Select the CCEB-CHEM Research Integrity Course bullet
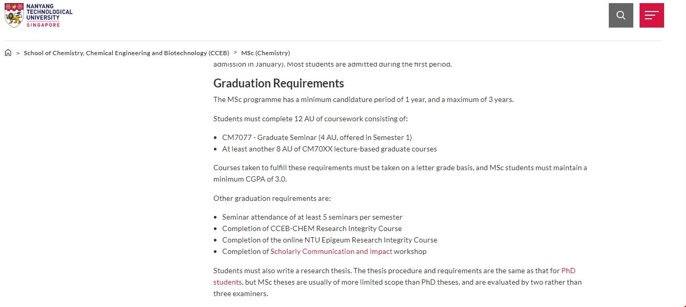The width and height of the screenshot is (686, 307). pos(312,228)
